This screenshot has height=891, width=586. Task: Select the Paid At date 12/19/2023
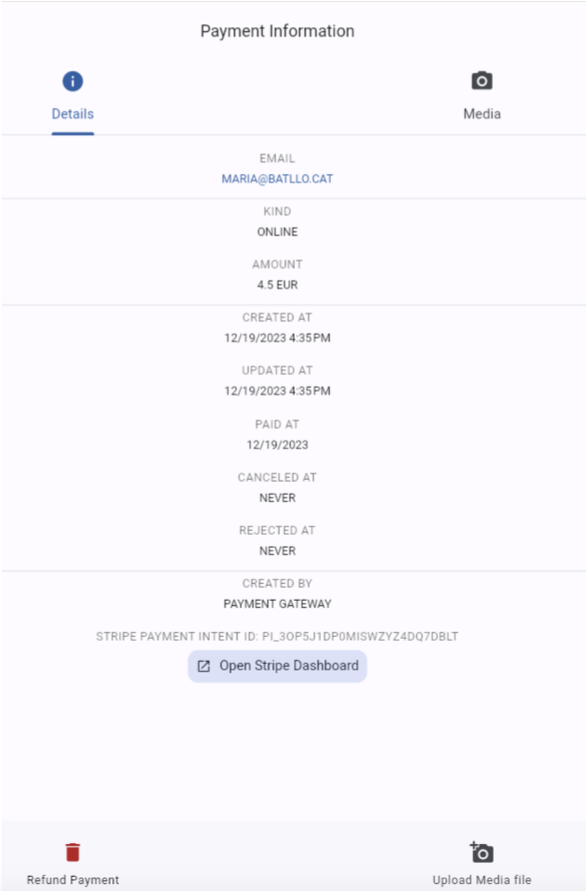pyautogui.click(x=277, y=445)
